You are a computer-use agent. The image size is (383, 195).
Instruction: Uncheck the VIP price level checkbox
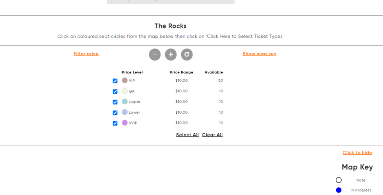(x=115, y=81)
